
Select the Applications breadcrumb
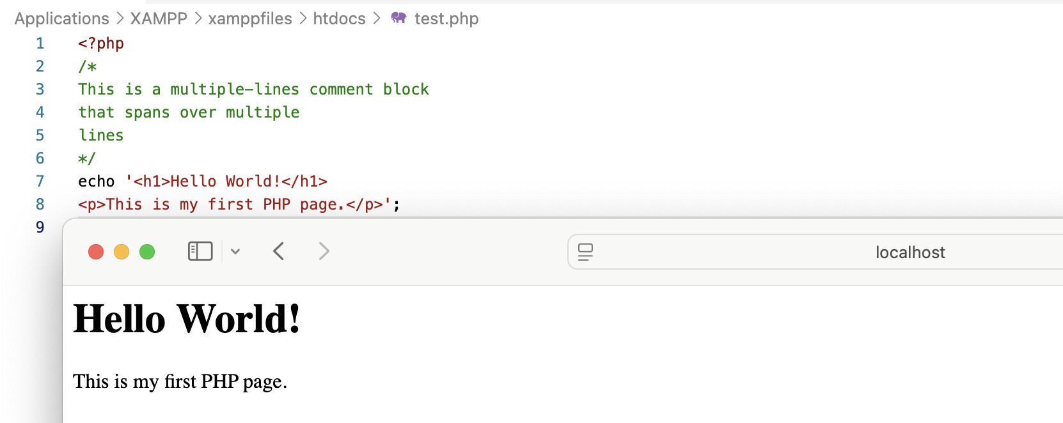[62, 19]
